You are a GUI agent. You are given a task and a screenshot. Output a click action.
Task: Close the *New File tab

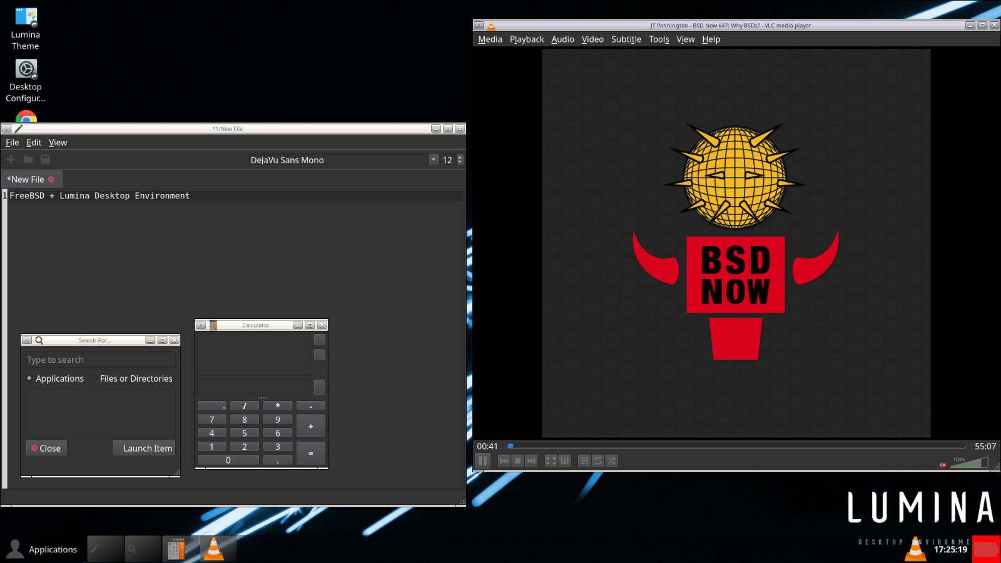click(51, 180)
